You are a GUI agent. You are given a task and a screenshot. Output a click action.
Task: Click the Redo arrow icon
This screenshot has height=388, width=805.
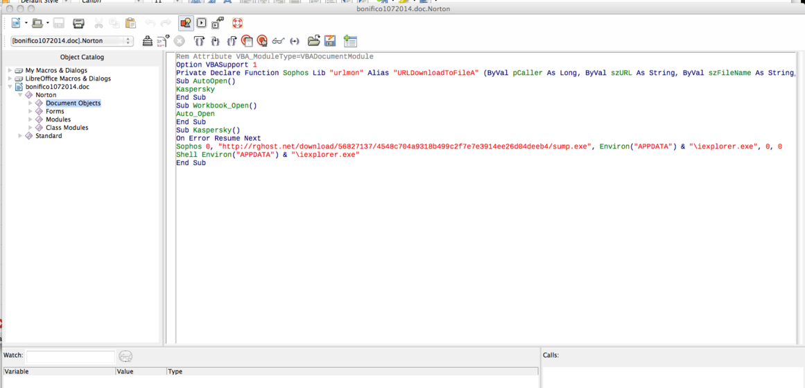[166, 23]
